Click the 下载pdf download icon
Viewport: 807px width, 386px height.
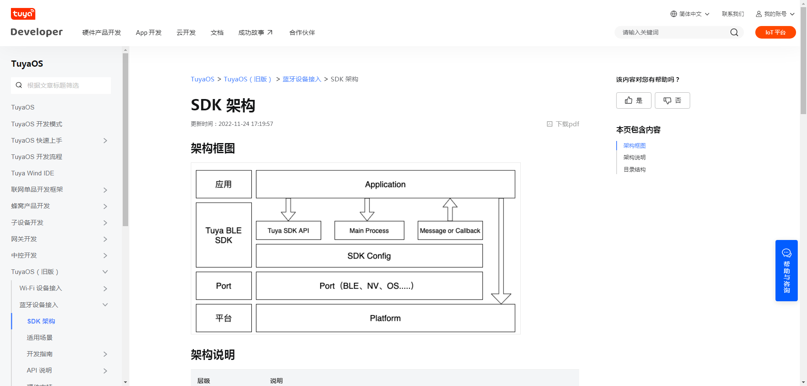pos(549,124)
